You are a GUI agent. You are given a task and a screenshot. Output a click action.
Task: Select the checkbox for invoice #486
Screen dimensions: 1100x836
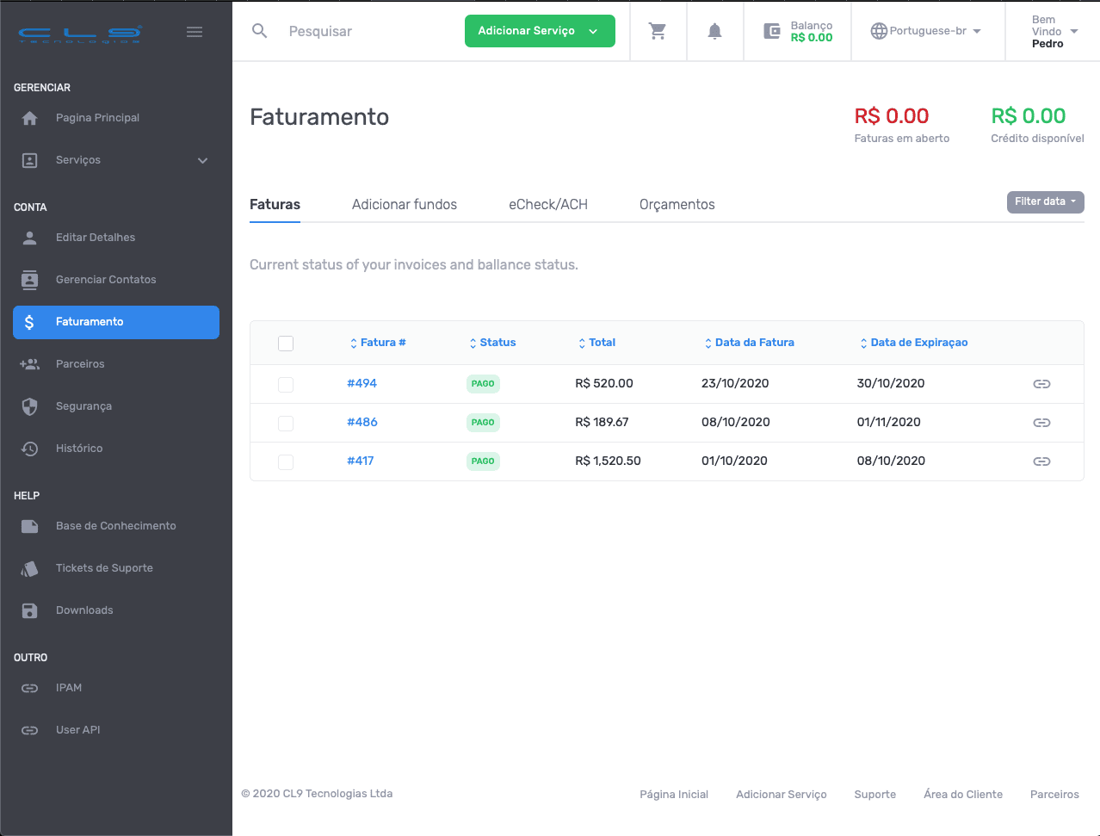coord(286,423)
